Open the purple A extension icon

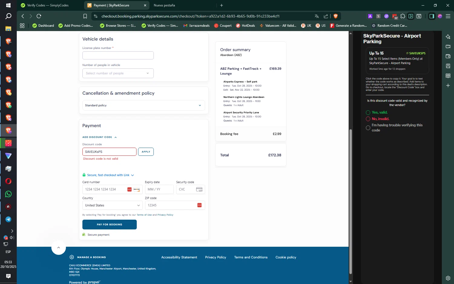370,16
